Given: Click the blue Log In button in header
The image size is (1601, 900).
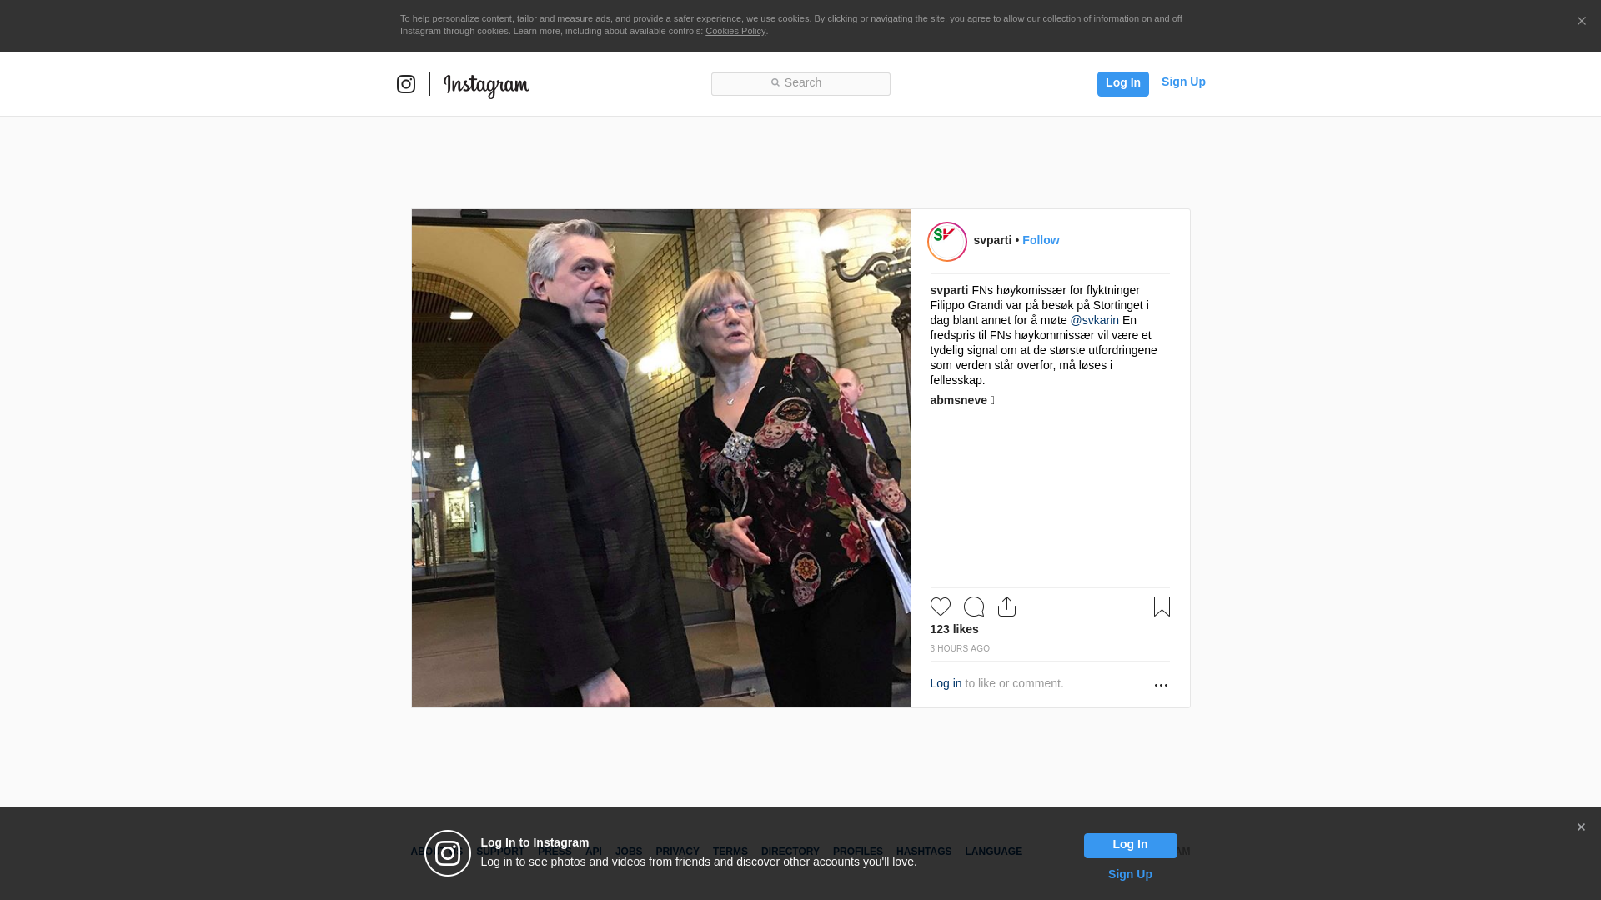Looking at the screenshot, I should point(1122,83).
